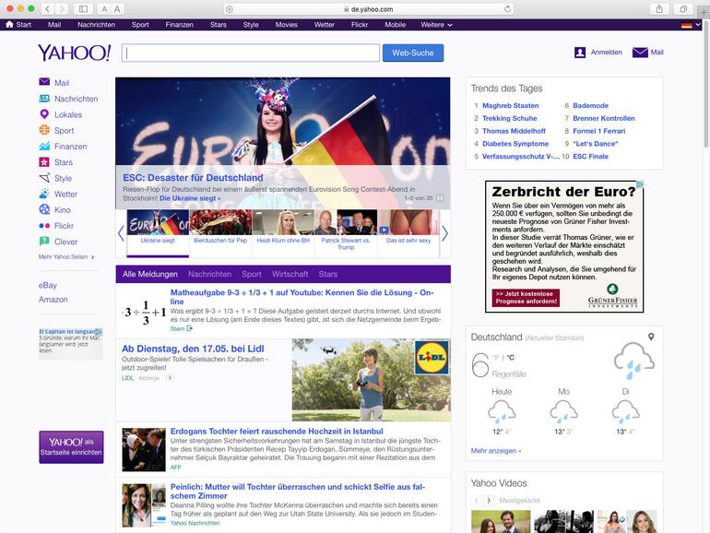Select Finanzen in the top navigation bar

tap(179, 25)
